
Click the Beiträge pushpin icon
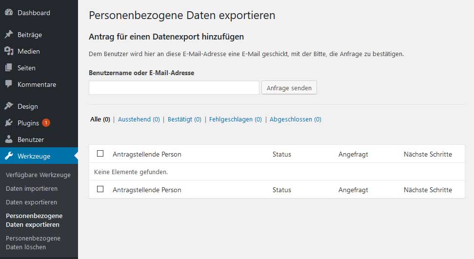(x=9, y=35)
